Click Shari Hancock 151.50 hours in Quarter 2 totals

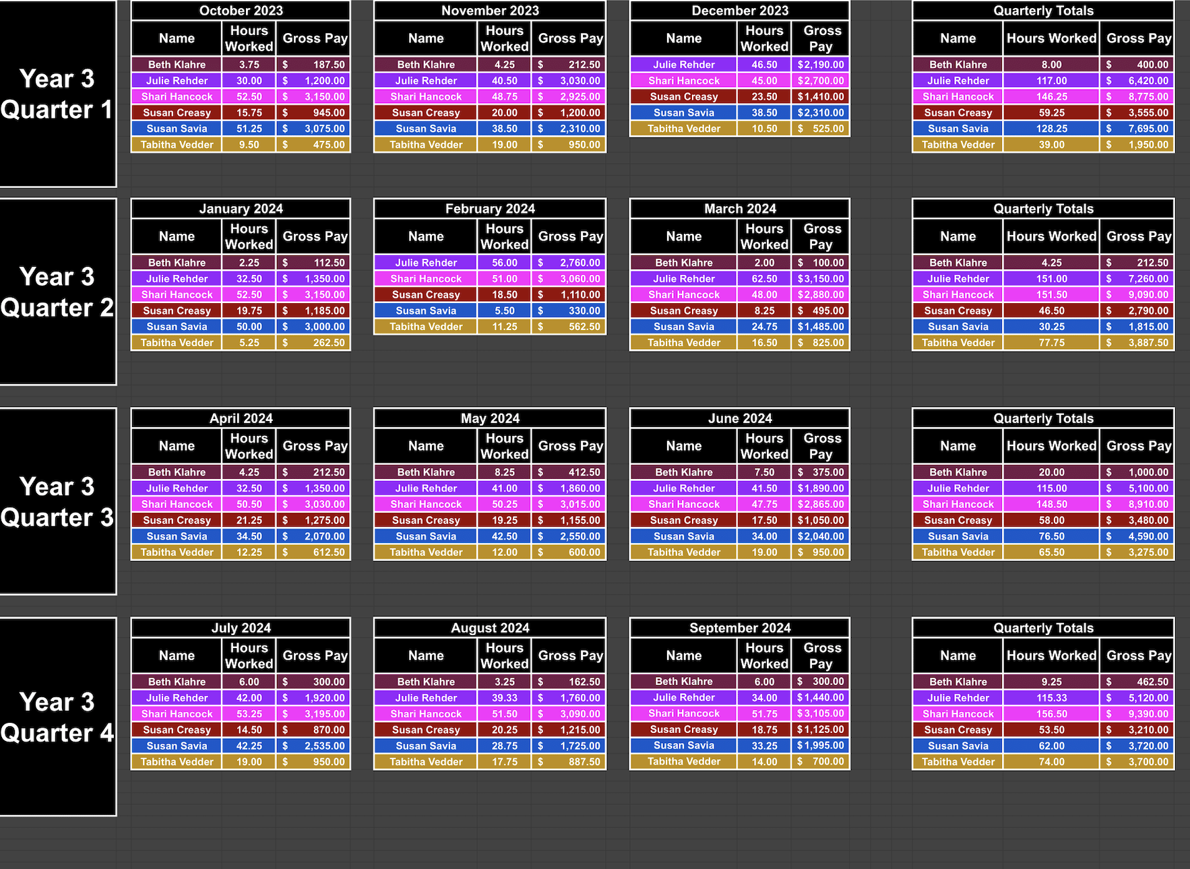1051,294
